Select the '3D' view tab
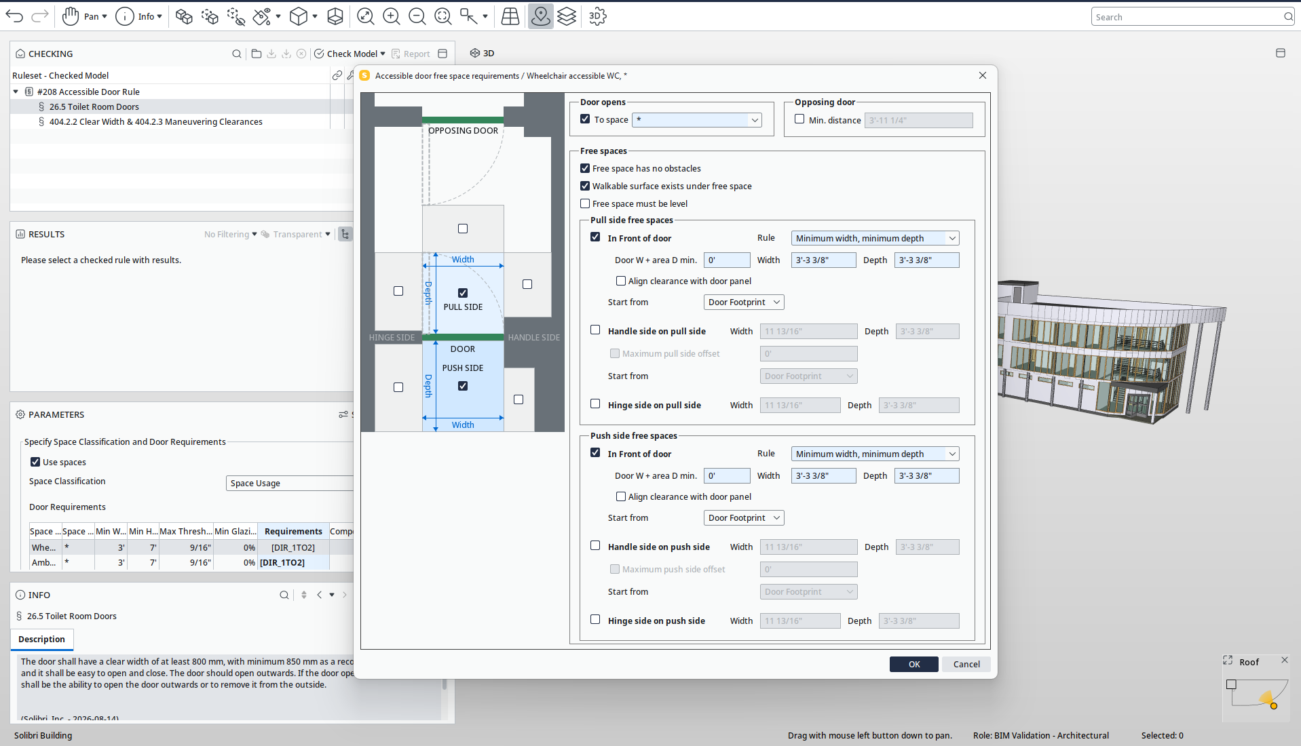This screenshot has width=1301, height=746. pyautogui.click(x=483, y=53)
